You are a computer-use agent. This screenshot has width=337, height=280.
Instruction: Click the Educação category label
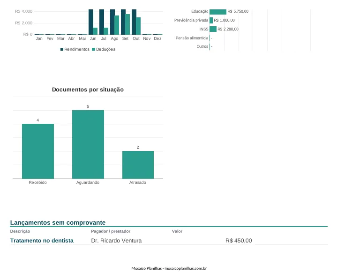(200, 11)
